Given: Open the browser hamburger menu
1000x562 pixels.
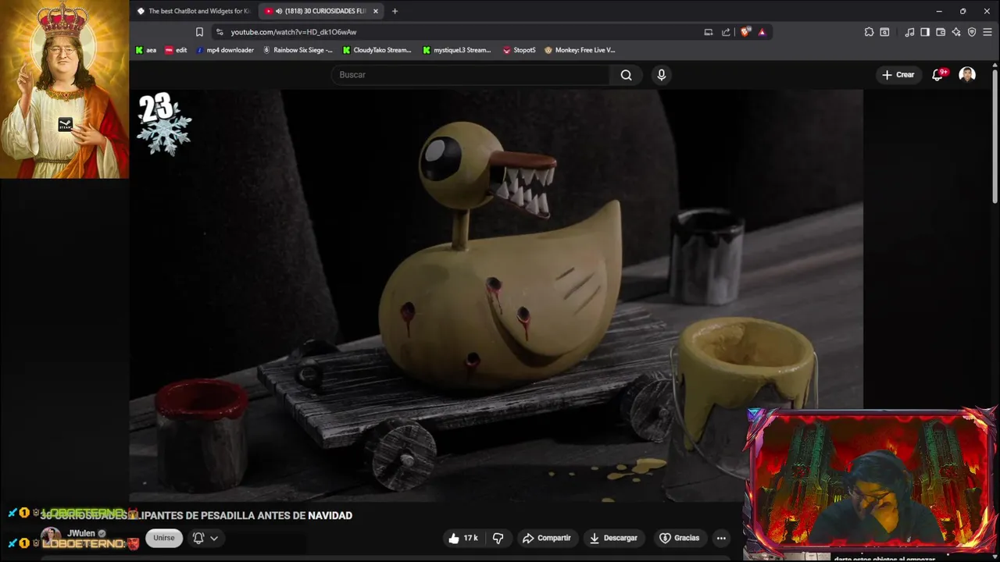Looking at the screenshot, I should 987,32.
